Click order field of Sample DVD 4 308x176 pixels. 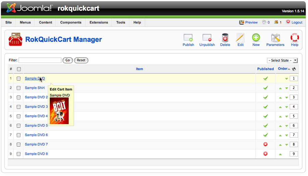tap(294, 116)
